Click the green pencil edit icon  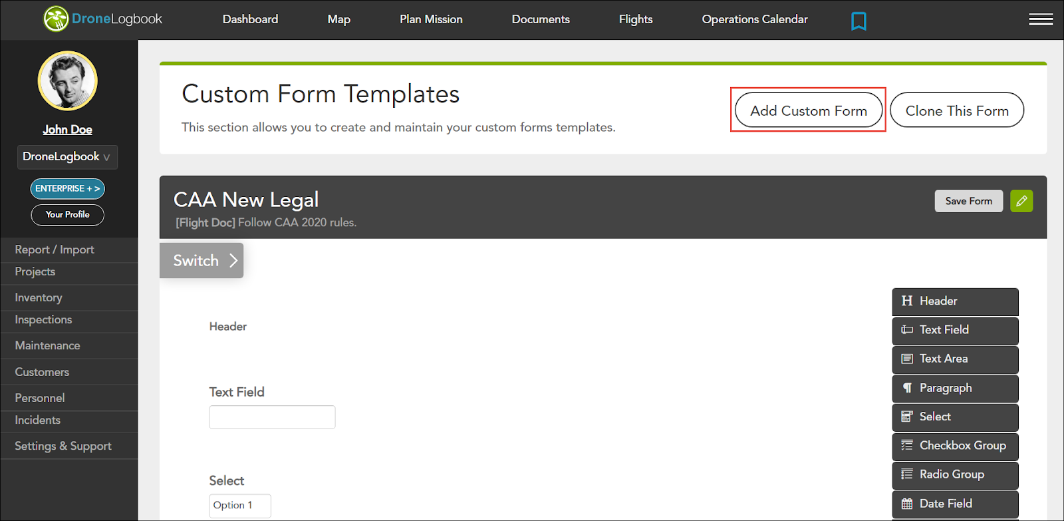pos(1021,201)
